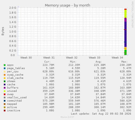The image size is (135, 120).
Task: Click the 'Bytes' y-axis label
Action: coord(3,31)
